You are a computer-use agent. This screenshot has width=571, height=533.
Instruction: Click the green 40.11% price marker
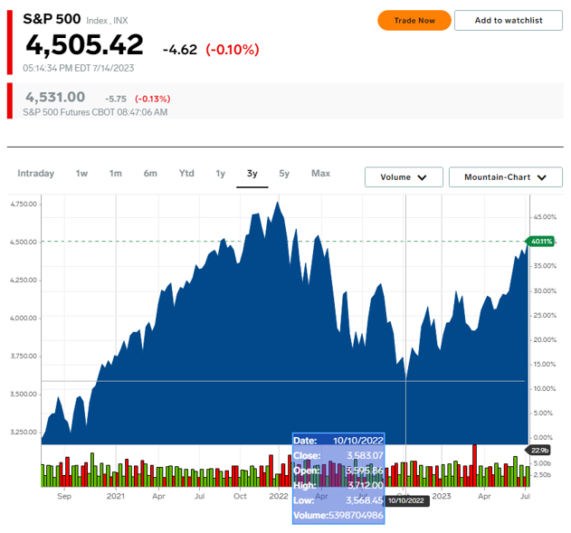click(541, 242)
